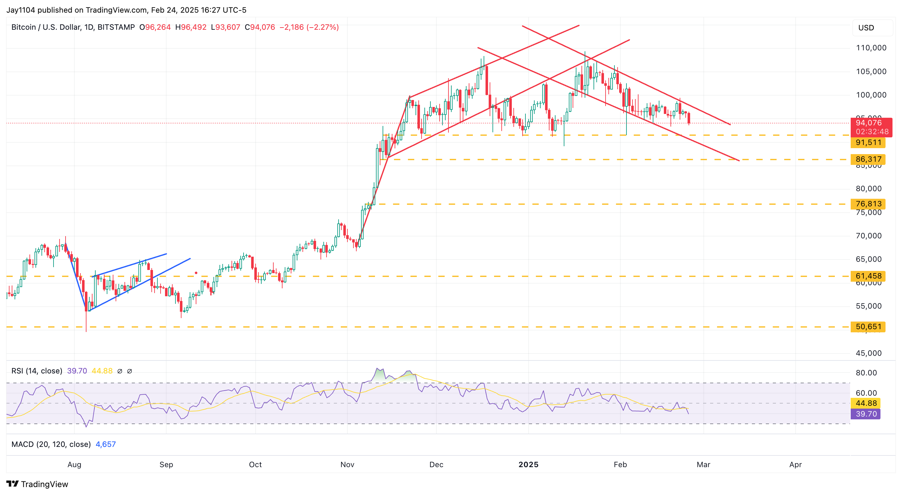Click the RSI axis label 60.00
Viewport: 902px width, 495px height.
click(x=866, y=393)
